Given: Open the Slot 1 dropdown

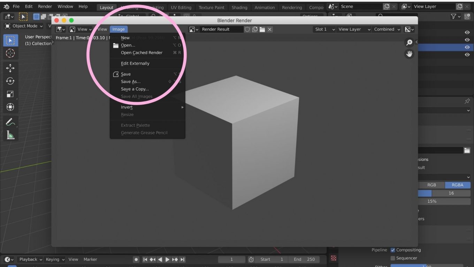Looking at the screenshot, I should 323,29.
